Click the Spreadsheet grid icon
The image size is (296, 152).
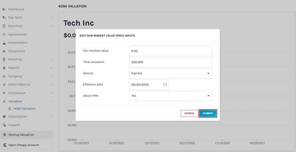(x=4, y=34)
